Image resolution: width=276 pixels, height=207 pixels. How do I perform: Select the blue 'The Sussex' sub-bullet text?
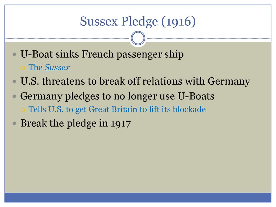pos(49,67)
